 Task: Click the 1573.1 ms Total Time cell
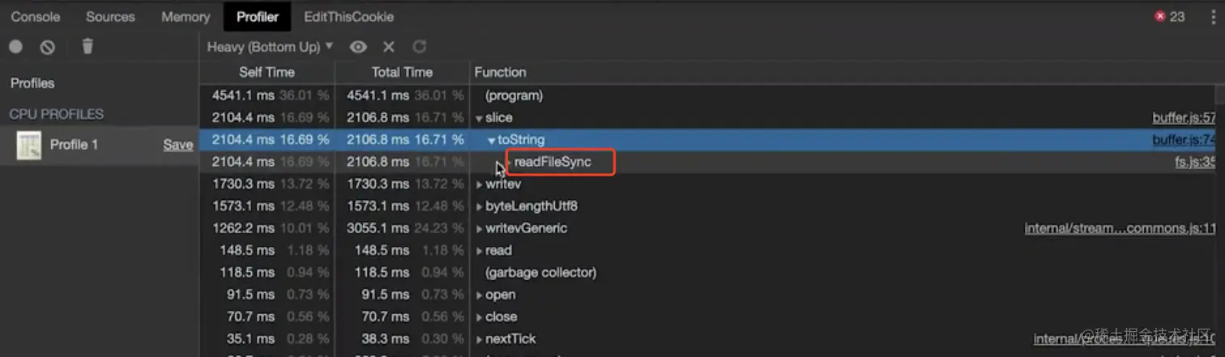(402, 206)
